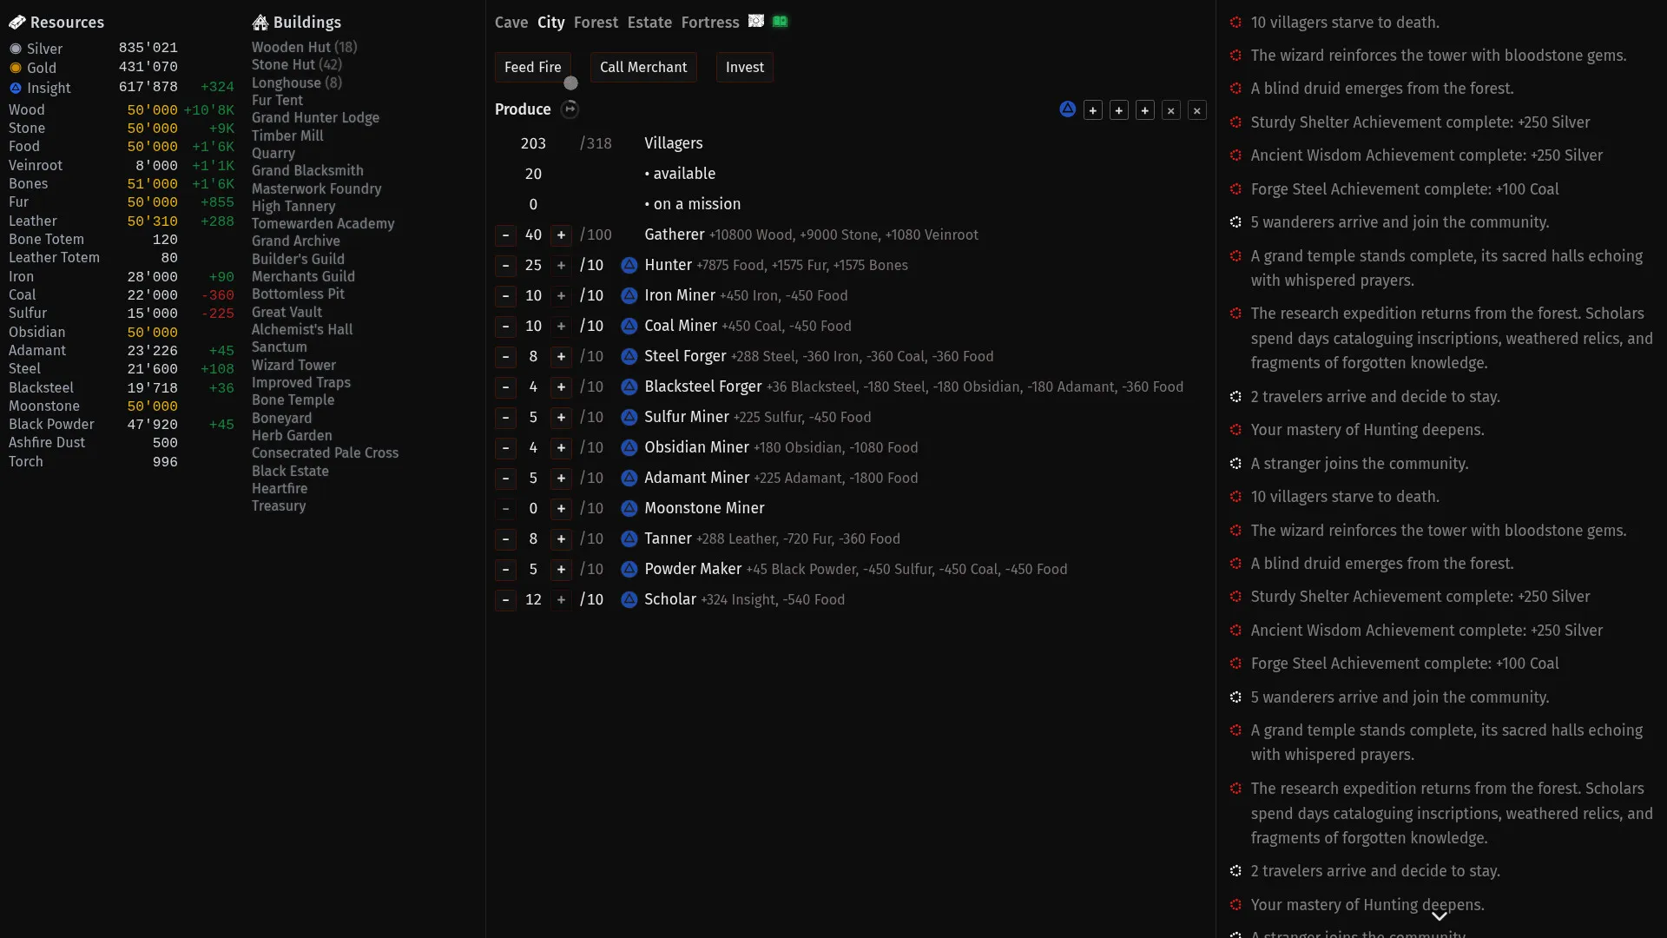The image size is (1667, 938).
Task: Click blue insight icon beside Scholar
Action: (629, 599)
